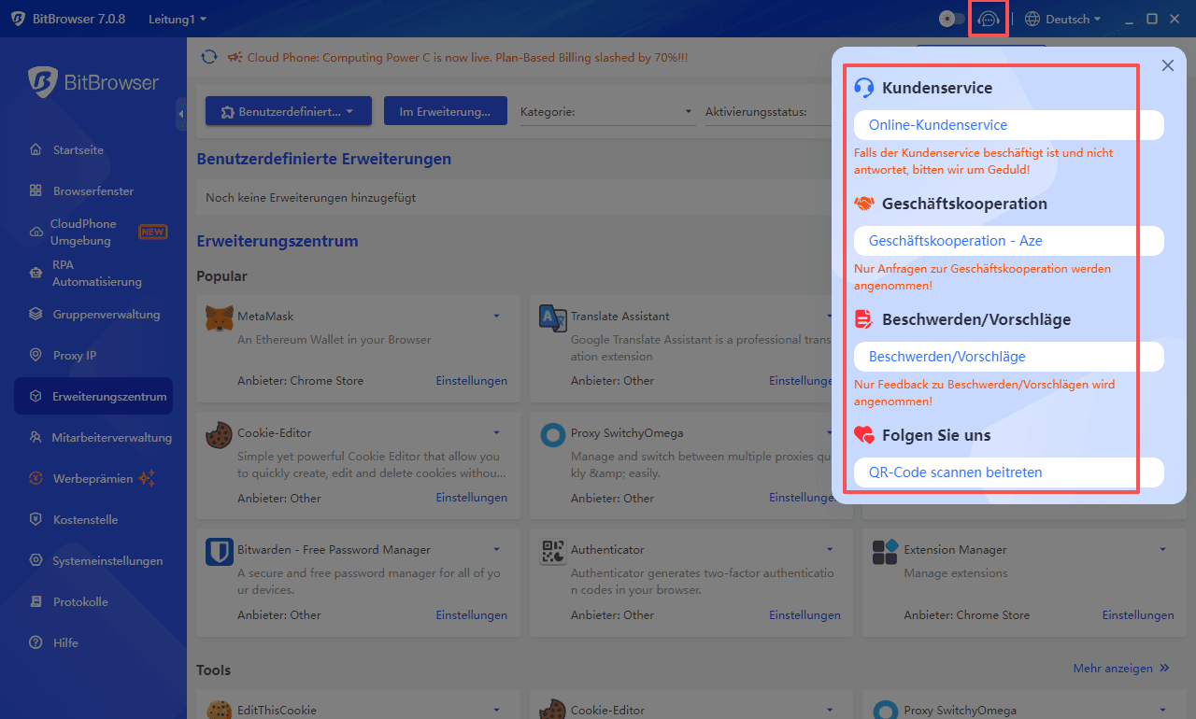Expand the Kategorie dropdown
1196x719 pixels.
[607, 109]
